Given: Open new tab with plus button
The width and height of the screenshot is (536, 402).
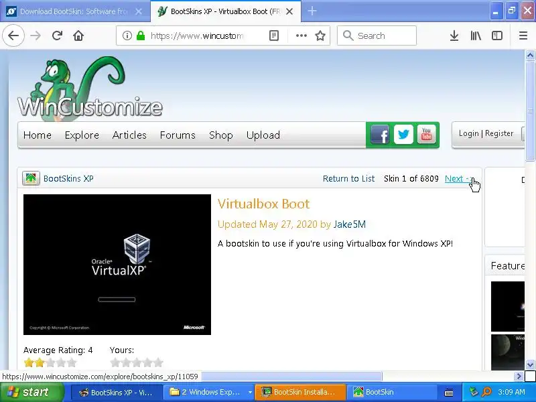Looking at the screenshot, I should [312, 11].
